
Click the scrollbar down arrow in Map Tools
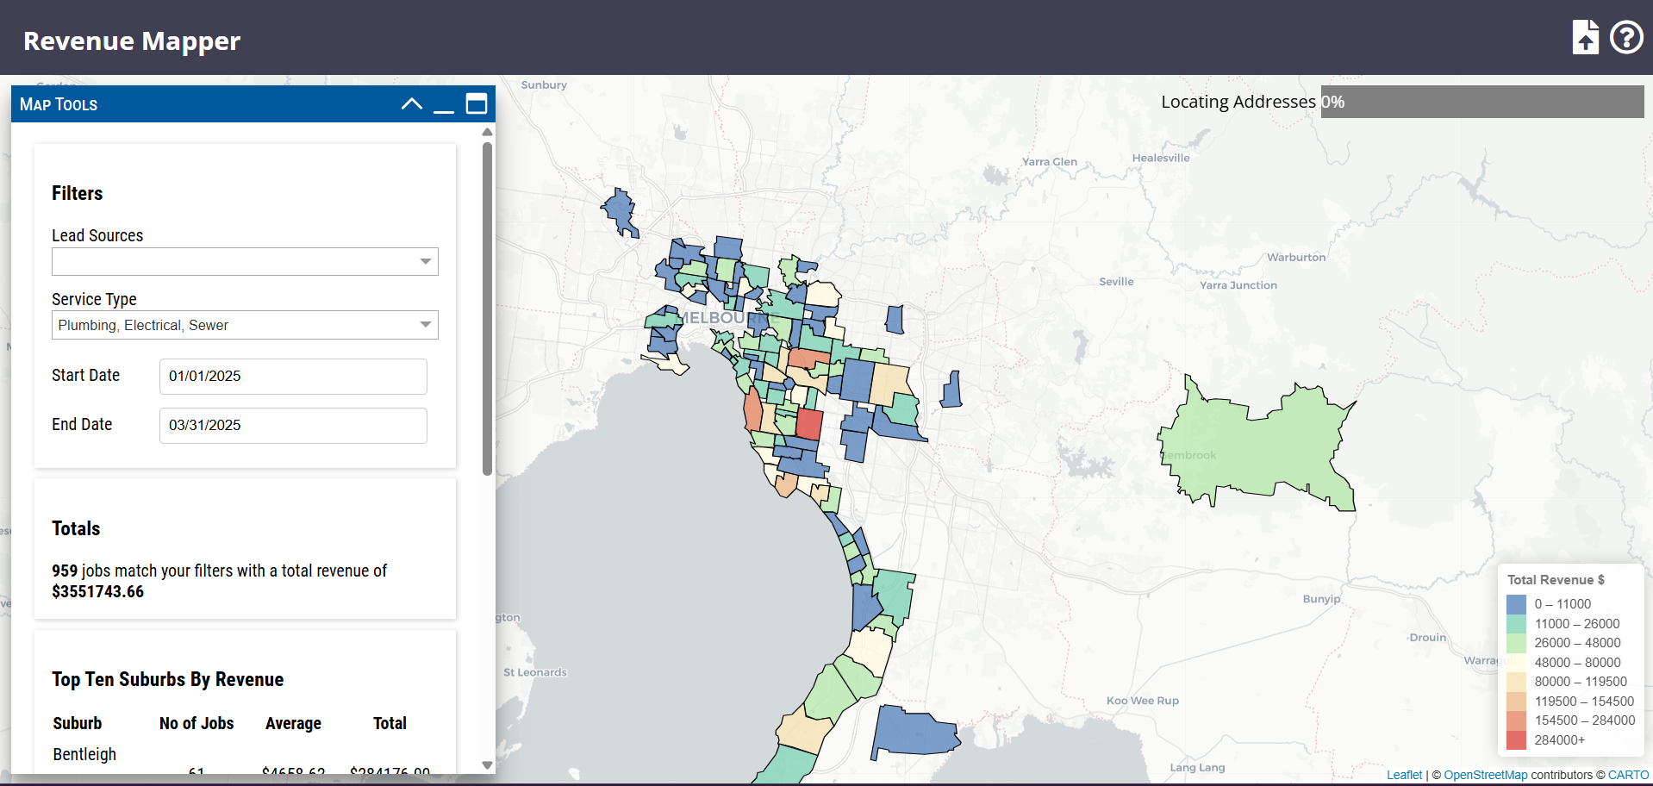click(x=487, y=765)
